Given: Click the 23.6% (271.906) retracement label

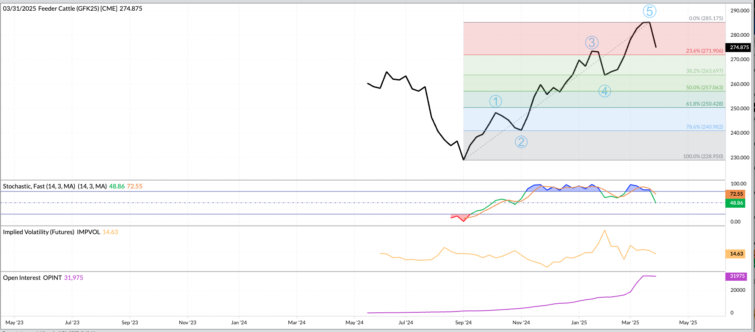Looking at the screenshot, I should (705, 51).
